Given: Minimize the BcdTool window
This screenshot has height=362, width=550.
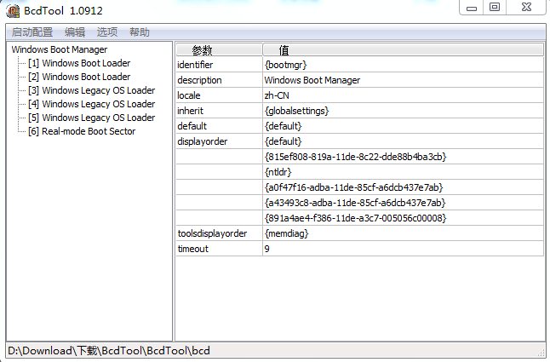Looking at the screenshot, I should point(472,8).
